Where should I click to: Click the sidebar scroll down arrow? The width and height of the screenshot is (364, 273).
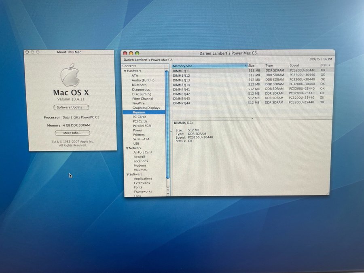point(168,194)
